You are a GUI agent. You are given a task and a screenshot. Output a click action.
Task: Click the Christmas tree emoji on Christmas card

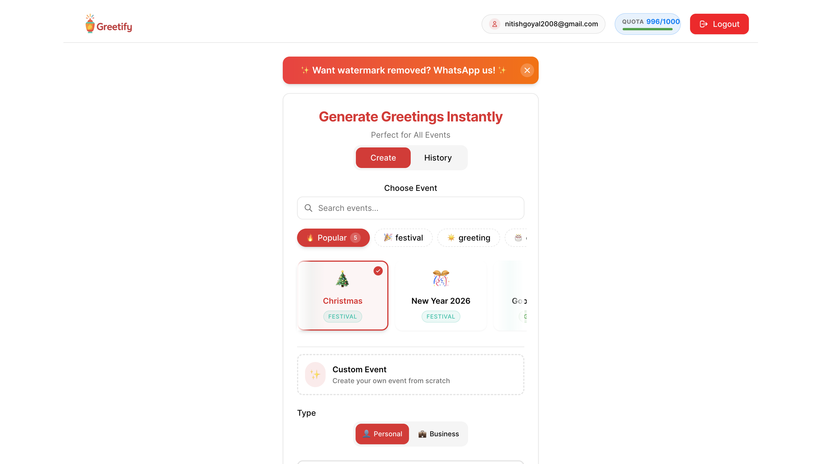point(342,278)
